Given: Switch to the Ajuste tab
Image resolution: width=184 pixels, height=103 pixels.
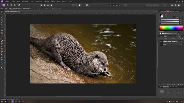Looking at the screenshot, I should coord(162,36).
